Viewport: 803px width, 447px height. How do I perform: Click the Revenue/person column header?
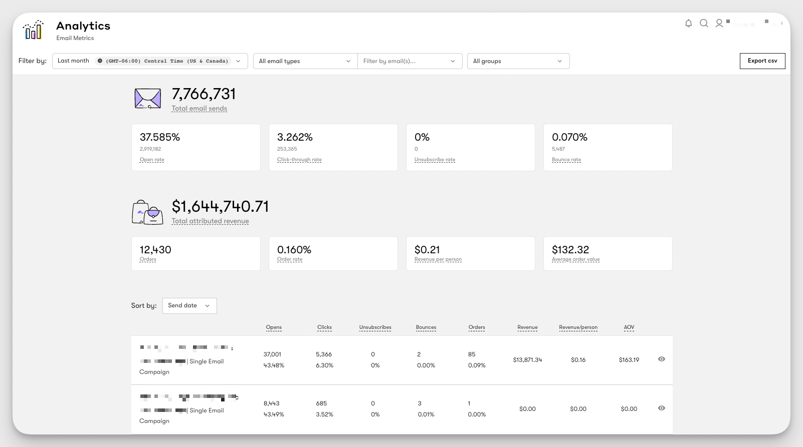578,327
